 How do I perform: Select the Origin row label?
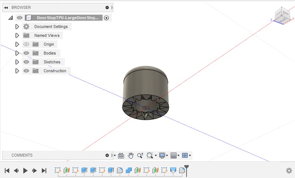pos(49,44)
